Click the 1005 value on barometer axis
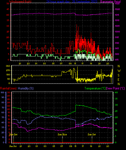The width and height of the screenshot is (126, 150). coord(117,26)
